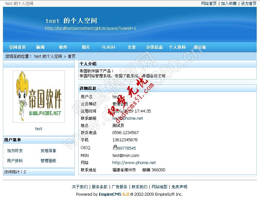This screenshot has height=199, width=260.
Task: Open the 分类信息 navigation tab
Action: point(154,47)
